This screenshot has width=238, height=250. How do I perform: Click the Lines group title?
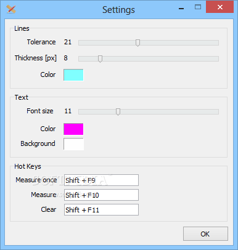(22, 28)
